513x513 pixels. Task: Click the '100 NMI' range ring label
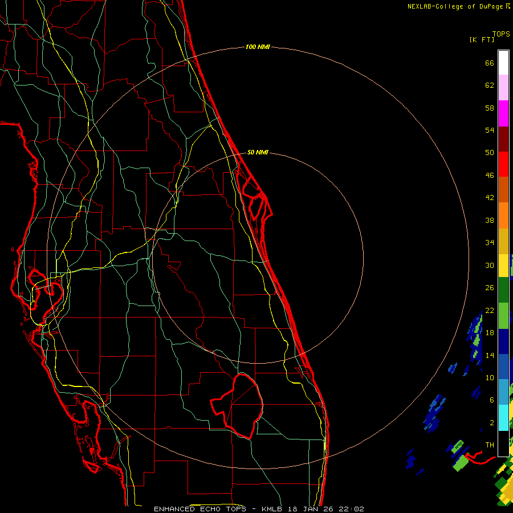coord(258,47)
